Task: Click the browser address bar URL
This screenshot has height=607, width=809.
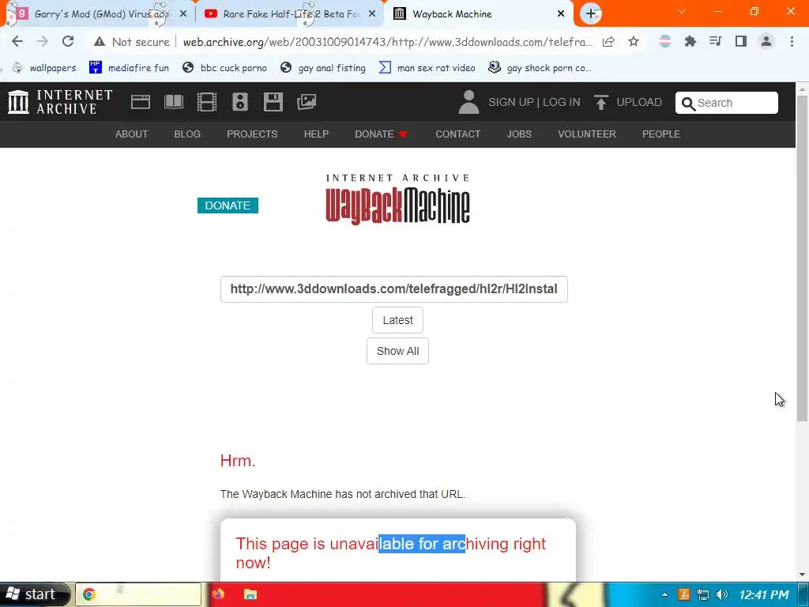Action: 388,42
